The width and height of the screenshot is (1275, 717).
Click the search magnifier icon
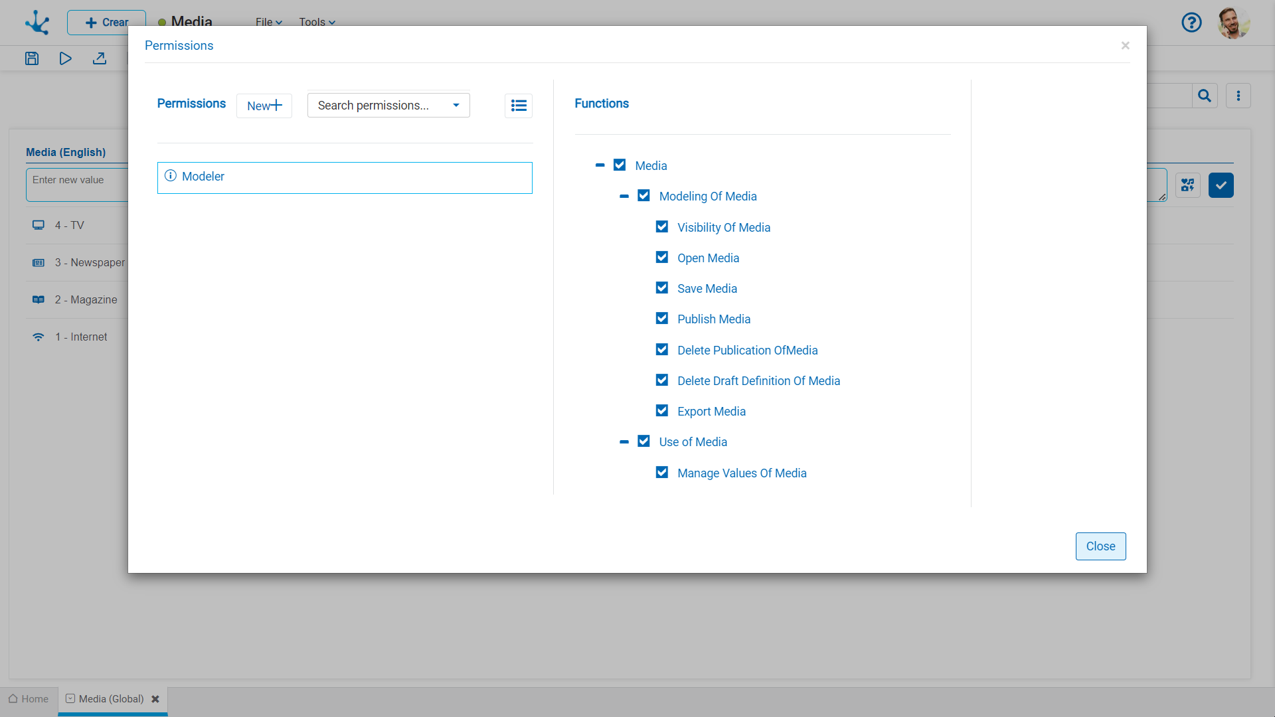(x=1205, y=96)
